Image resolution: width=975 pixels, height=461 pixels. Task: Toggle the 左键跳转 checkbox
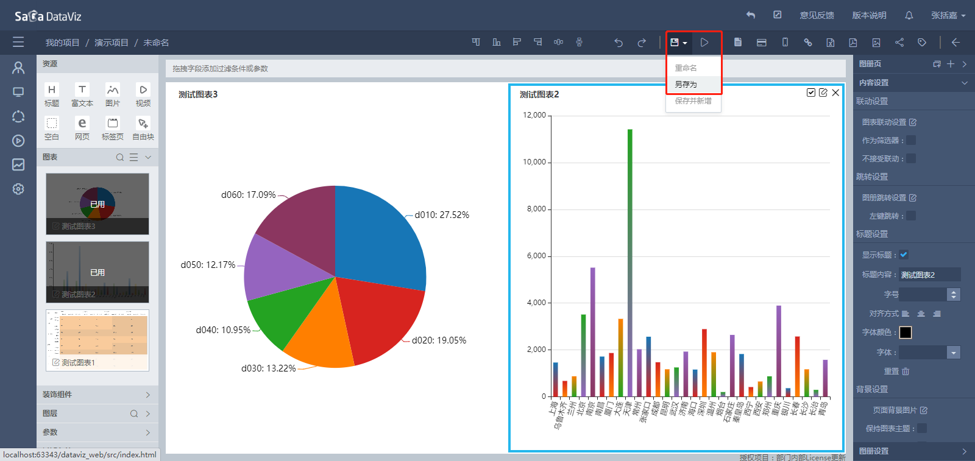pos(911,216)
